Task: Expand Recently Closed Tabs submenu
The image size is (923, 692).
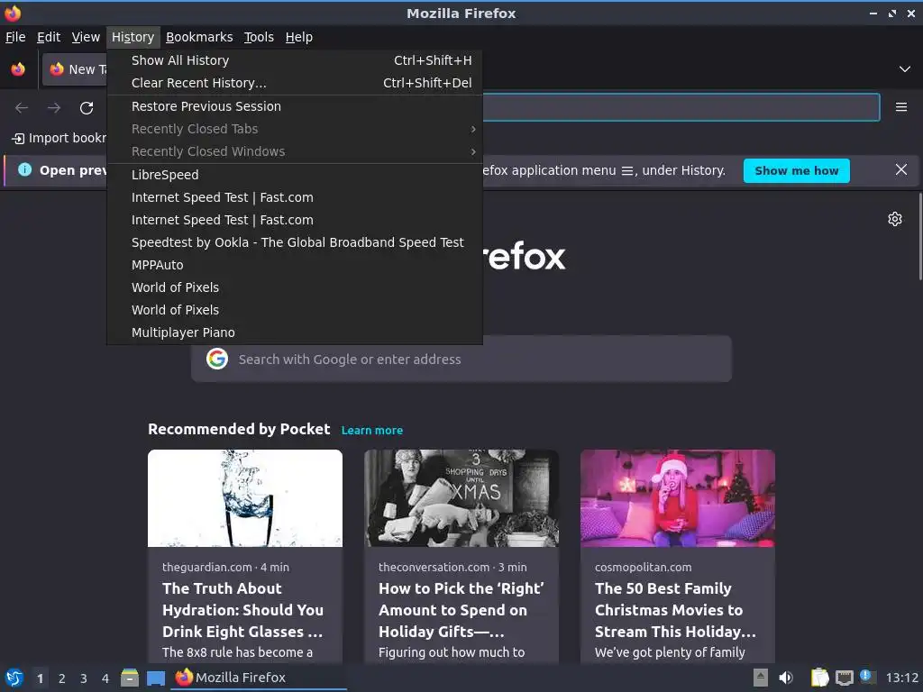Action: pyautogui.click(x=295, y=129)
